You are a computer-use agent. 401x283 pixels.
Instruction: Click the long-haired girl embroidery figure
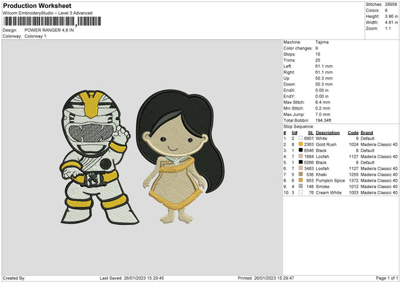tap(180, 156)
